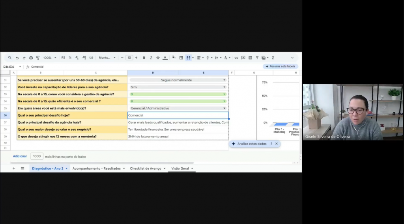Screen dimensions: 404x224
Task: Click the rows count input field showing 1000
Action: (x=37, y=156)
